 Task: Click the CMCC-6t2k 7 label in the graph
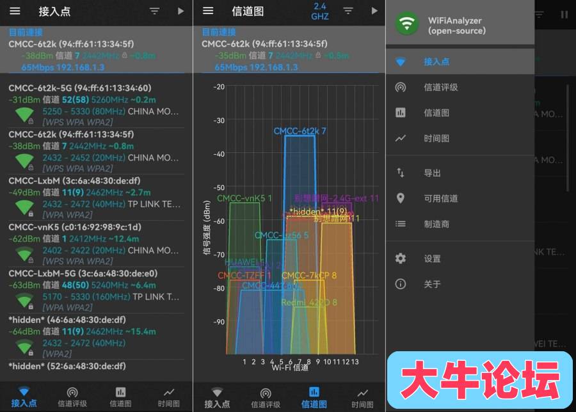(300, 131)
